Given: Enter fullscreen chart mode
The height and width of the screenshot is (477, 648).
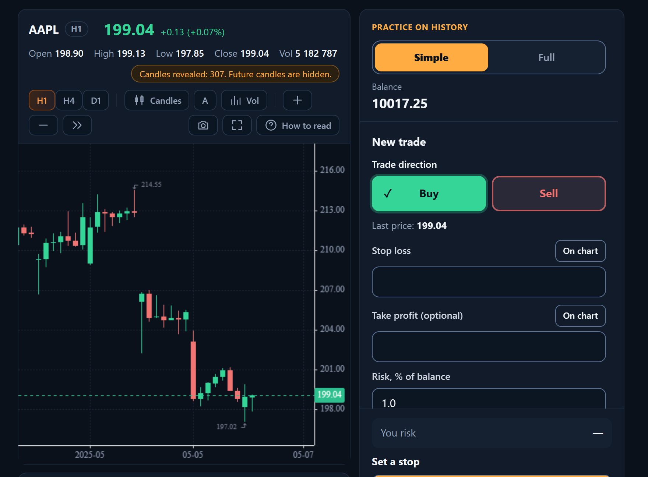Looking at the screenshot, I should tap(237, 125).
